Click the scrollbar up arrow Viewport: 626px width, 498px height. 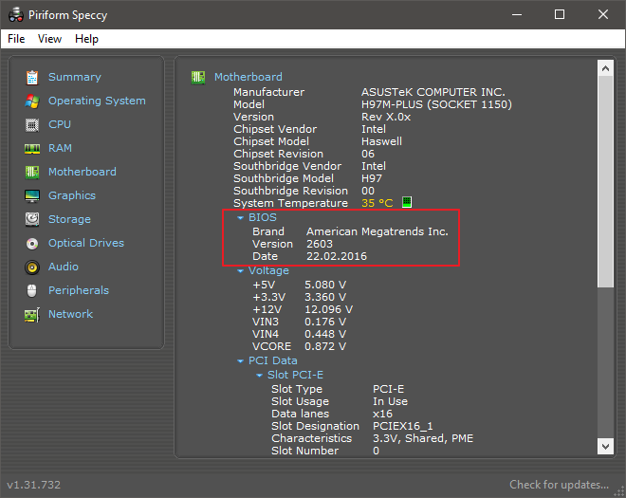point(605,68)
